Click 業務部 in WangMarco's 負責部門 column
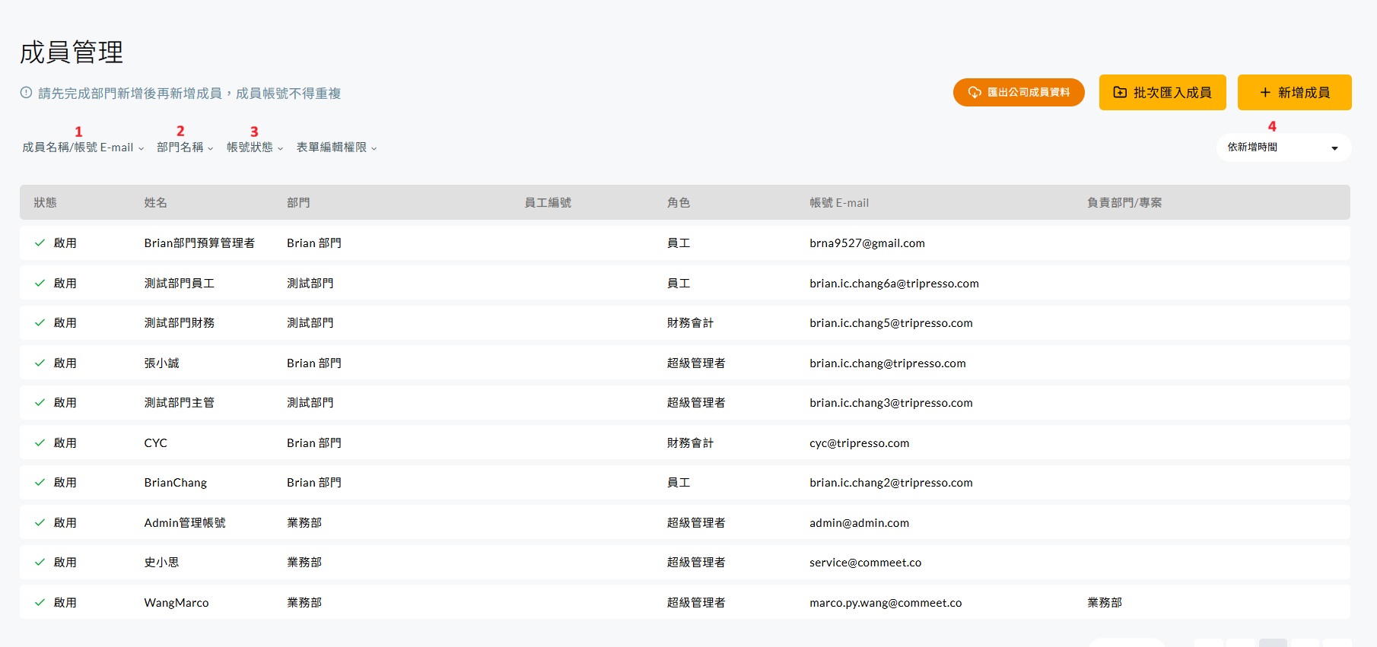This screenshot has width=1377, height=647. click(1105, 603)
